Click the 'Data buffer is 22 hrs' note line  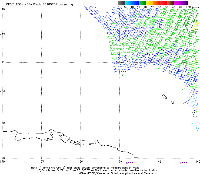[98, 170]
